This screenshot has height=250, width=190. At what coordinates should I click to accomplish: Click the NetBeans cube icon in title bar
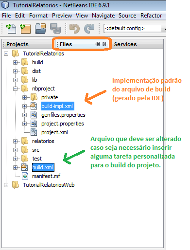pos(5,5)
